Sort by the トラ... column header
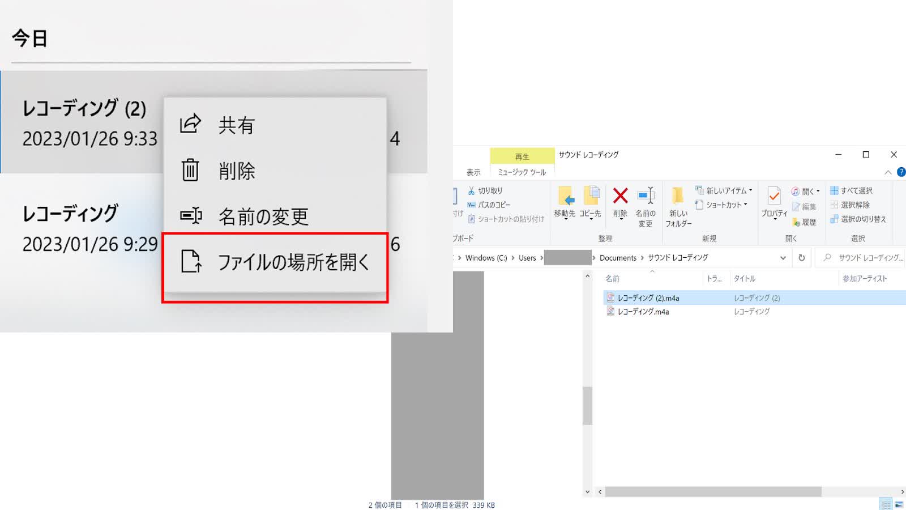Image resolution: width=906 pixels, height=510 pixels. (716, 278)
